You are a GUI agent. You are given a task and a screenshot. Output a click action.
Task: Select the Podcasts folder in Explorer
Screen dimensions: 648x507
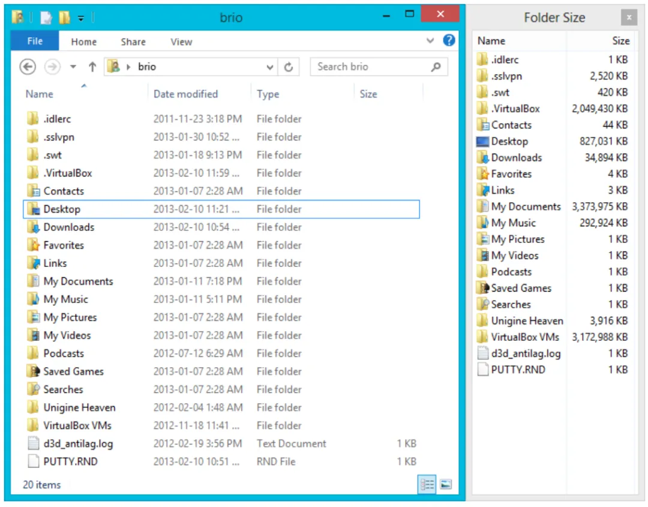64,353
